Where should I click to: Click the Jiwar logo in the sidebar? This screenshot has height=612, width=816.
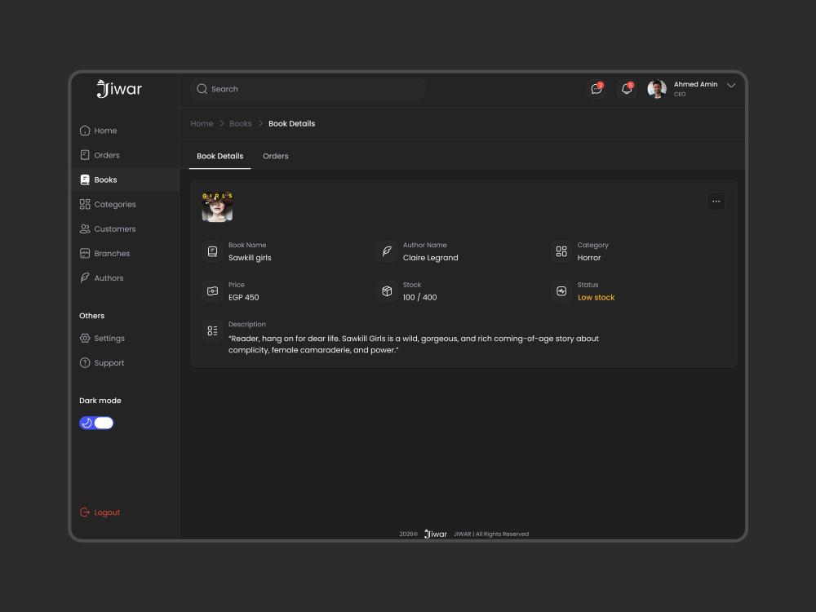click(119, 89)
